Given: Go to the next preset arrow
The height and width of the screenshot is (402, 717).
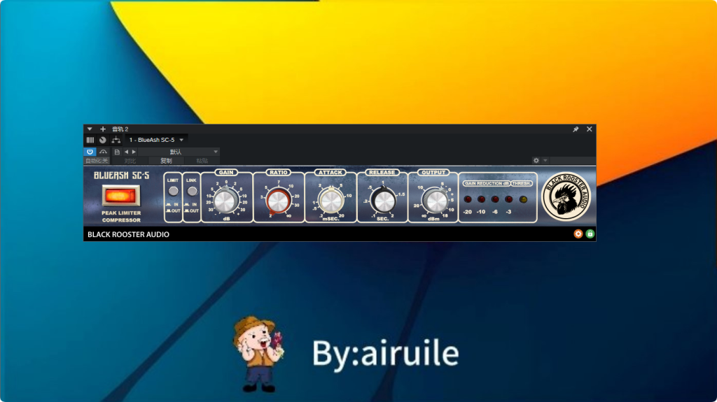Looking at the screenshot, I should pyautogui.click(x=134, y=152).
